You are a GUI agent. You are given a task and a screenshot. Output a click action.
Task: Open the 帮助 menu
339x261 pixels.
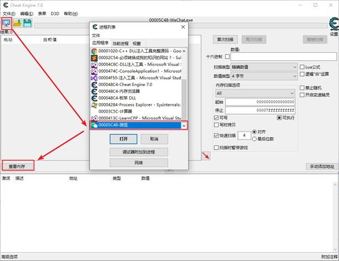(71, 14)
